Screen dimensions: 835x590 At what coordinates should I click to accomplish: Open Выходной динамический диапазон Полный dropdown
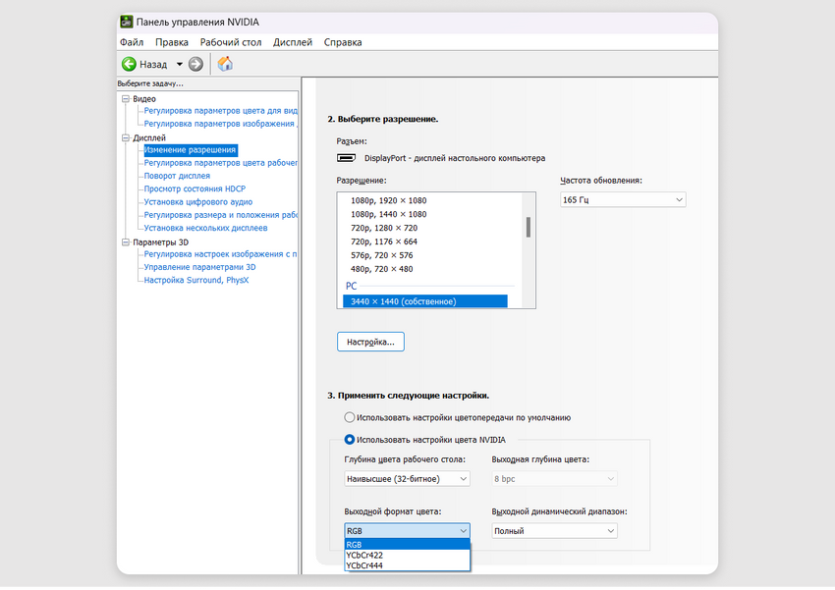(x=554, y=531)
